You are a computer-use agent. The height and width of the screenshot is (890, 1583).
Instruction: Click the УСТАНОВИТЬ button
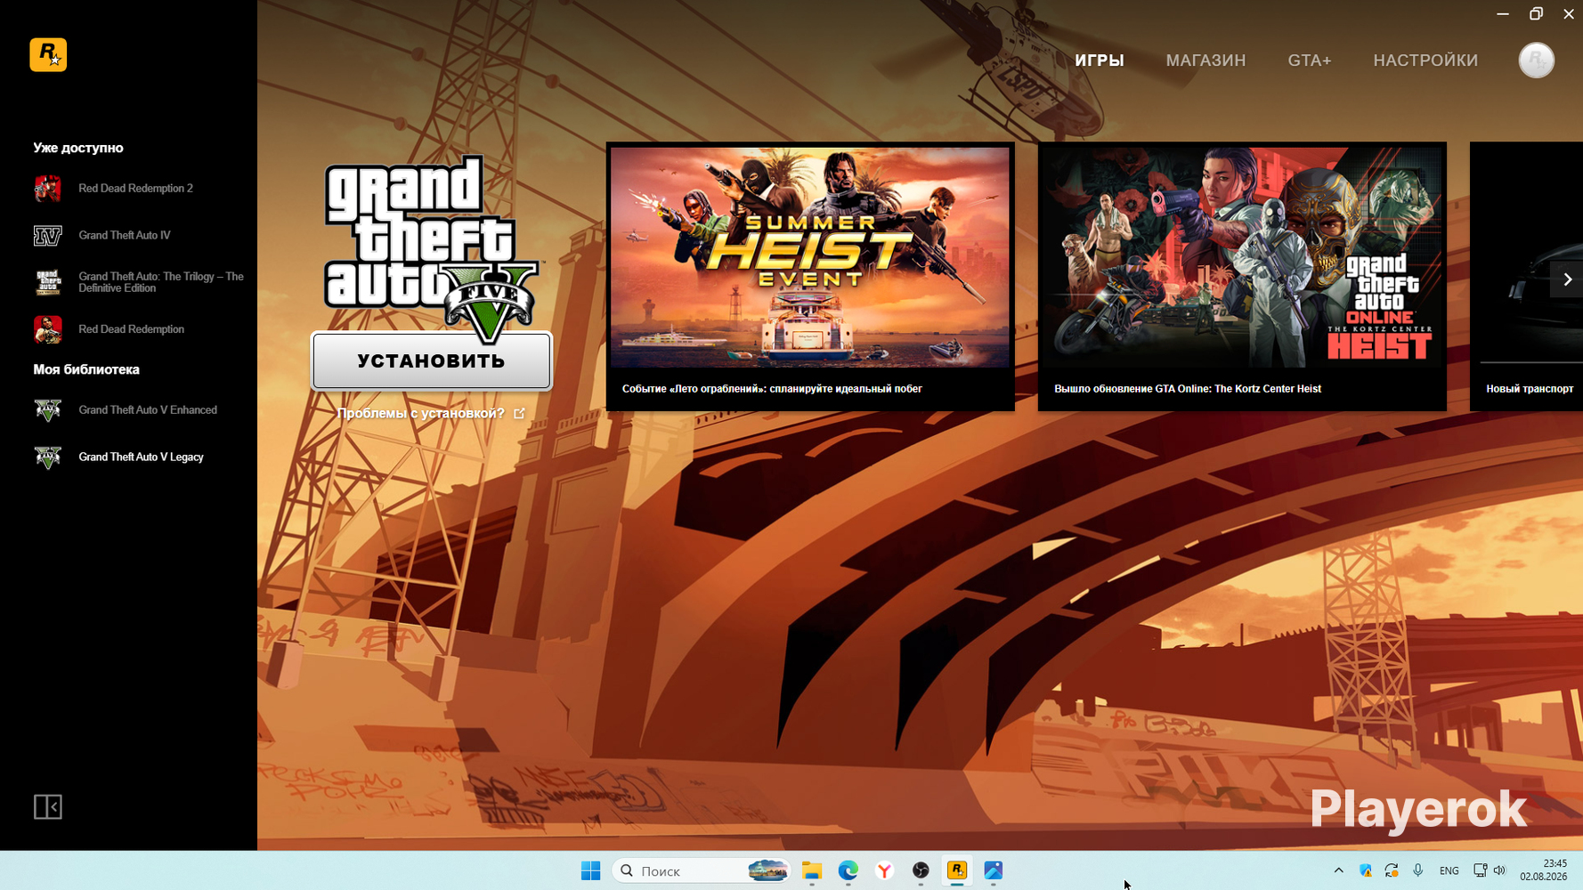pos(432,361)
